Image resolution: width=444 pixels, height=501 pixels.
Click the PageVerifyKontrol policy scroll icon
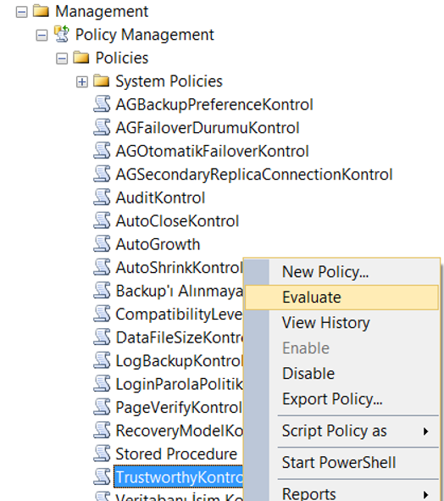tap(102, 407)
